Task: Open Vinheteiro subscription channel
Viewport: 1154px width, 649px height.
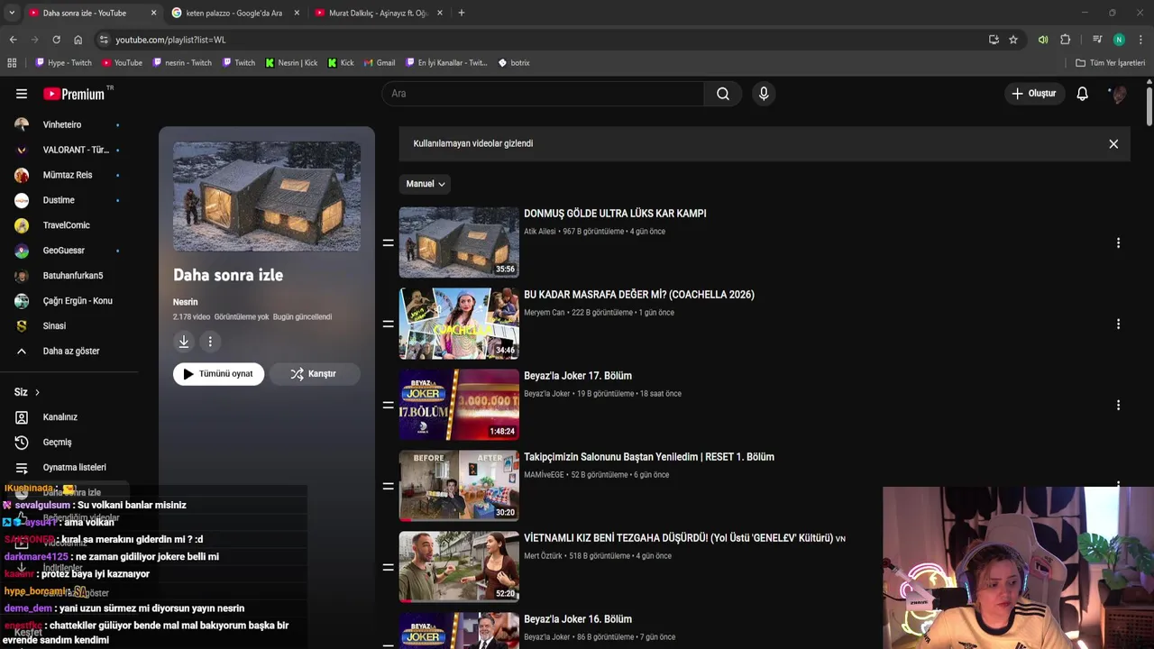Action: pos(63,124)
